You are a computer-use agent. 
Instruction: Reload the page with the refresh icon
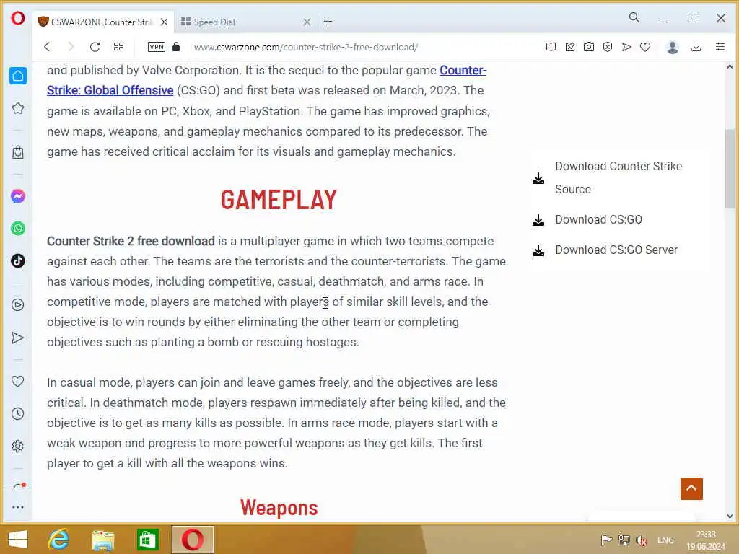click(x=95, y=47)
